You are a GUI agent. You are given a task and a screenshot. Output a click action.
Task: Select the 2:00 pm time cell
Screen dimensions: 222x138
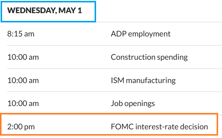pos(21,127)
